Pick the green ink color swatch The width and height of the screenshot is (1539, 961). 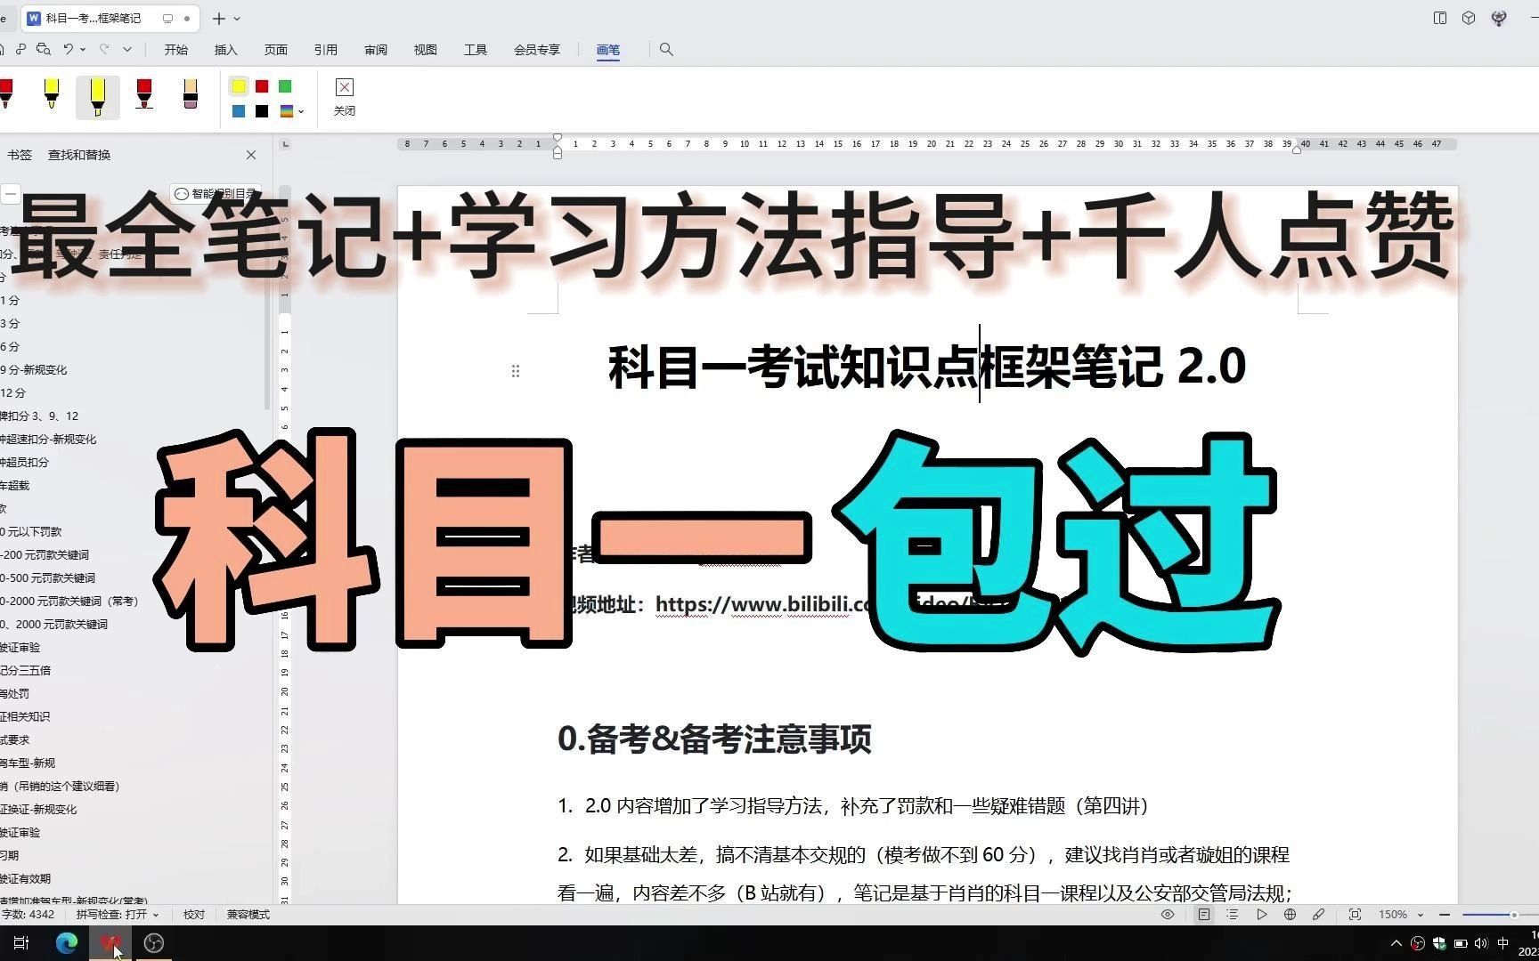click(285, 86)
